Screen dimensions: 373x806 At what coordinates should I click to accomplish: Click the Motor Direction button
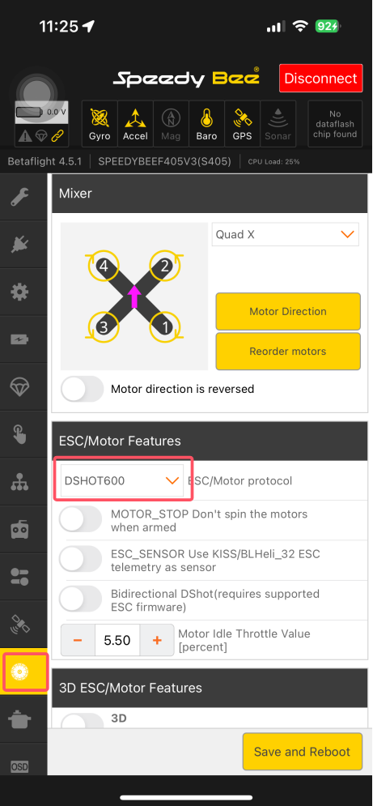point(288,312)
